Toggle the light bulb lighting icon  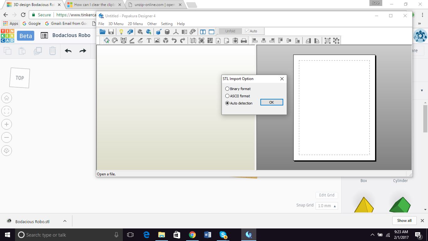pyautogui.click(x=121, y=31)
